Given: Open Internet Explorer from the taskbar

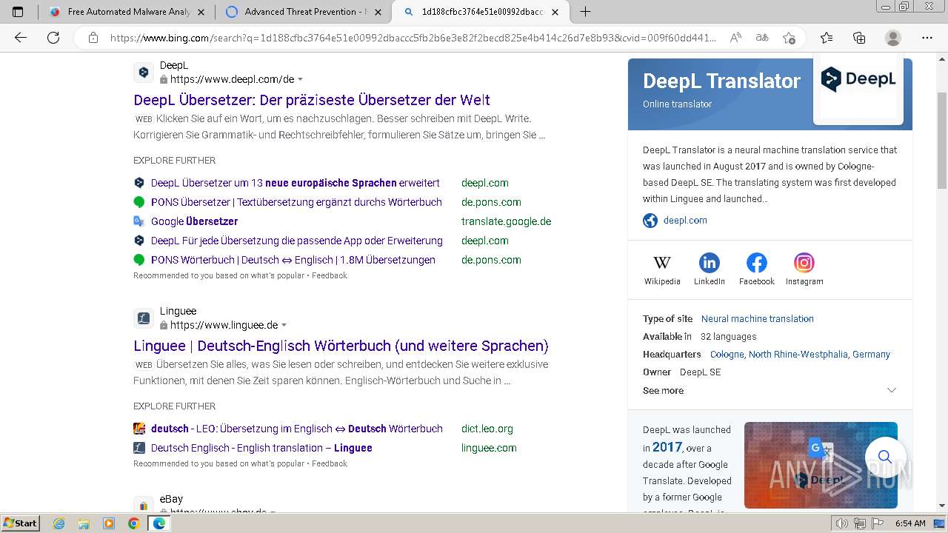Looking at the screenshot, I should click(x=59, y=523).
